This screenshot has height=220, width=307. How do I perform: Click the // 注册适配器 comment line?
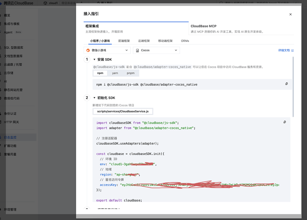point(106,138)
